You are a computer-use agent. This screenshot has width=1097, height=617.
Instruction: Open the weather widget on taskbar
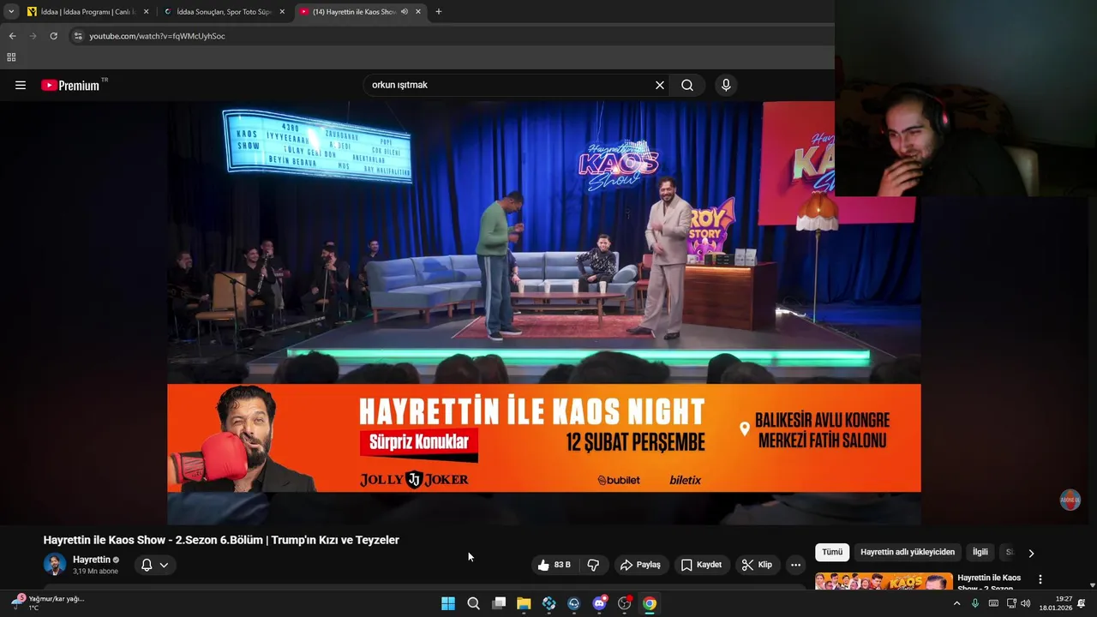point(49,603)
